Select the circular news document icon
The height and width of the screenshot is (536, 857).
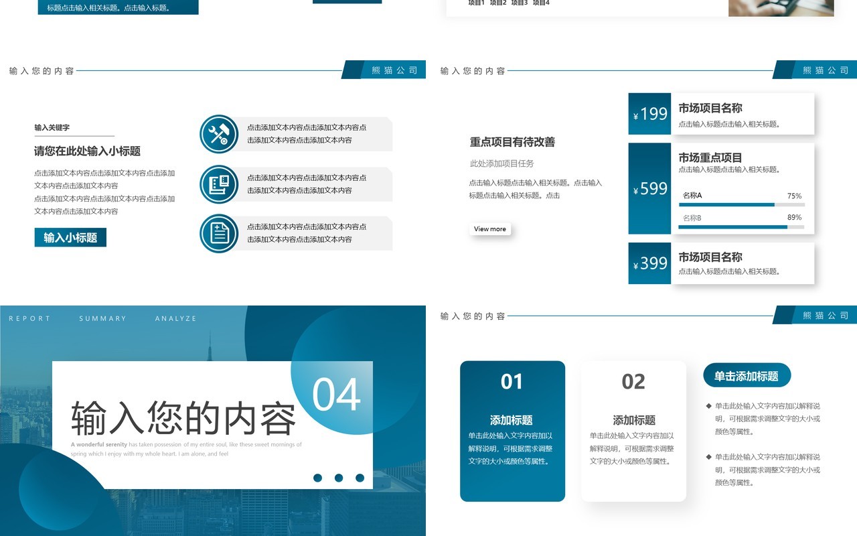[x=219, y=184]
